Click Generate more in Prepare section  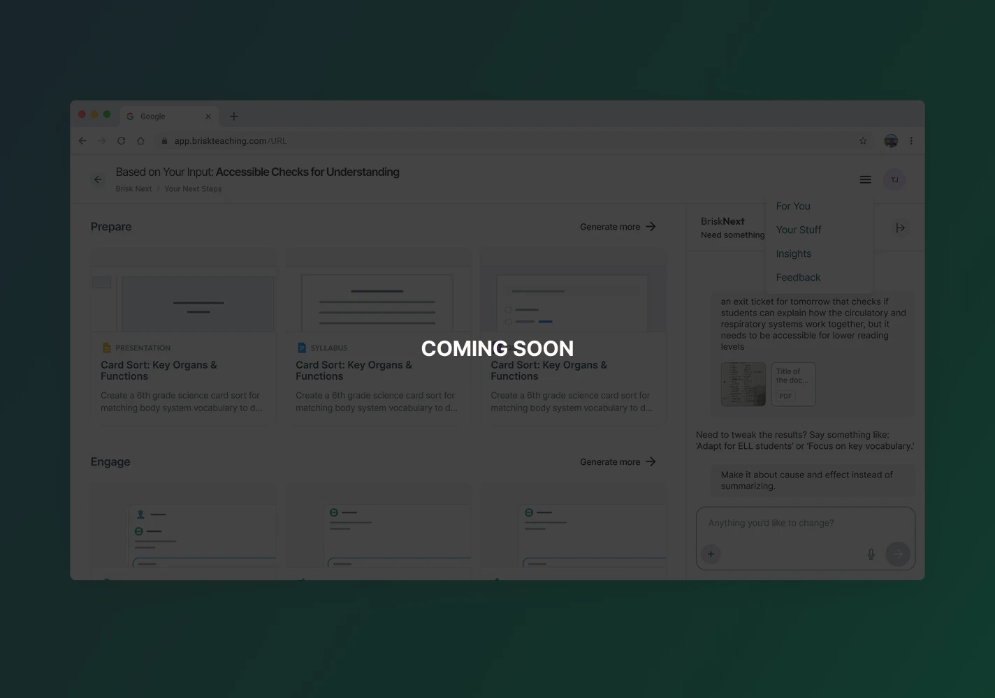(x=618, y=227)
